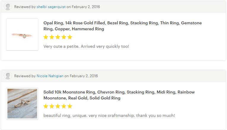Click Nicole Nahigian's profile avatar icon
The image size is (227, 130).
pyautogui.click(x=8, y=76)
